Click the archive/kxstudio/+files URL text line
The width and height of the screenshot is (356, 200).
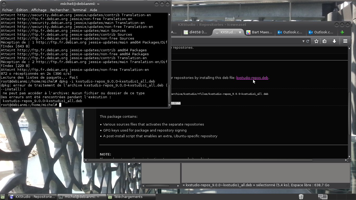tap(219, 94)
